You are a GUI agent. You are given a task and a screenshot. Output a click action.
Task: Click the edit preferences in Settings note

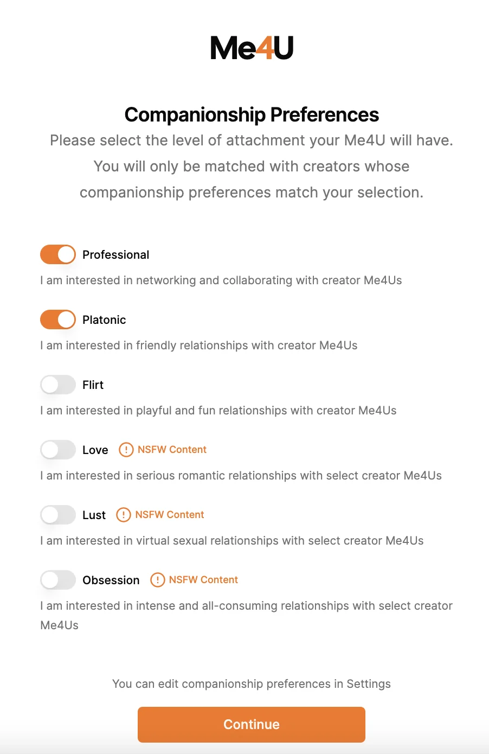[252, 684]
